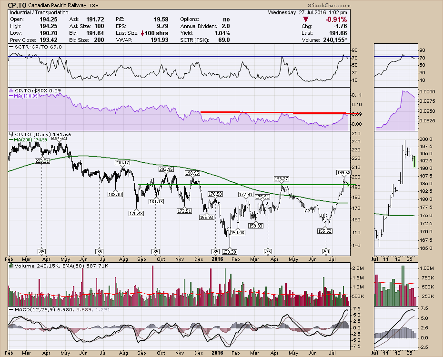
Task: Click the Bid Size value 200
Action: coord(99,40)
